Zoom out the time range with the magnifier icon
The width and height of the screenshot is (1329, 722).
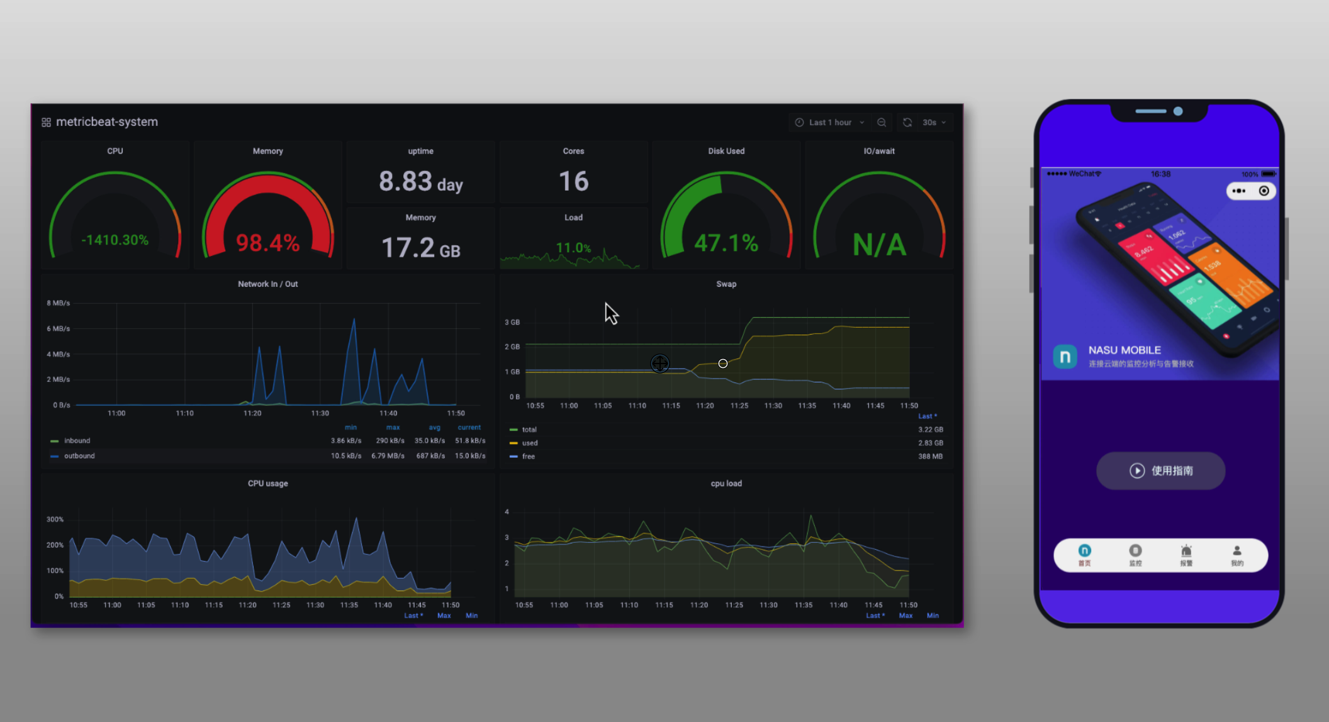pyautogui.click(x=882, y=123)
